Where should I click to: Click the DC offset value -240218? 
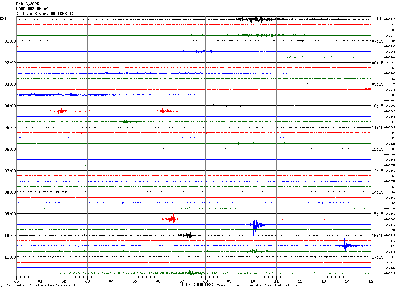[389, 25]
